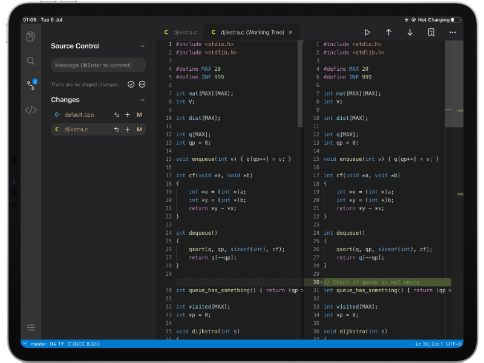
Task: Open the Search magnifier in activity bar
Action: (x=31, y=61)
